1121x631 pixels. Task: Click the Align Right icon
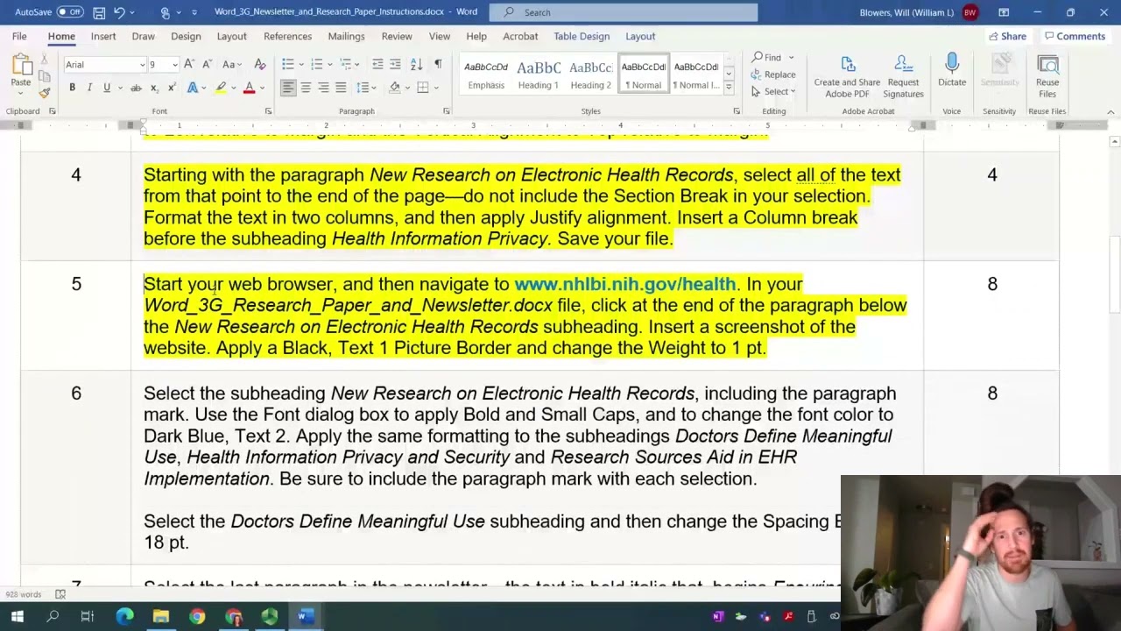pos(323,88)
